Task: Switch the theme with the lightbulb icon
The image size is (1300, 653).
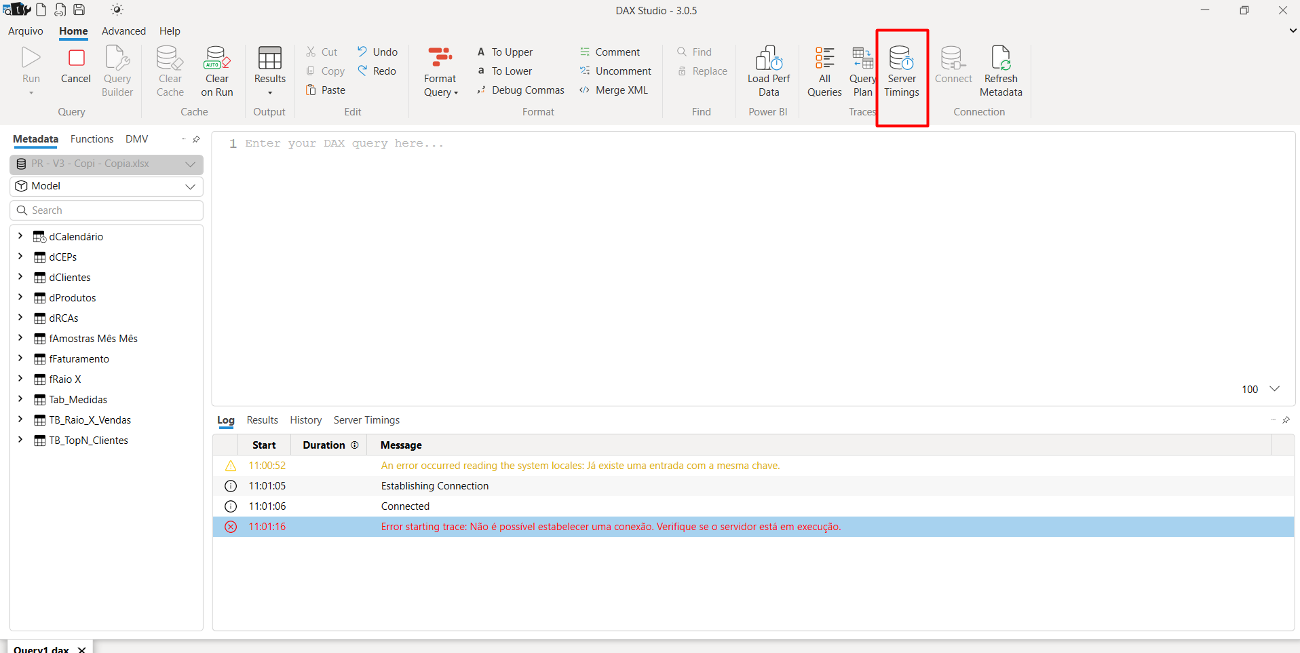Action: [x=116, y=10]
